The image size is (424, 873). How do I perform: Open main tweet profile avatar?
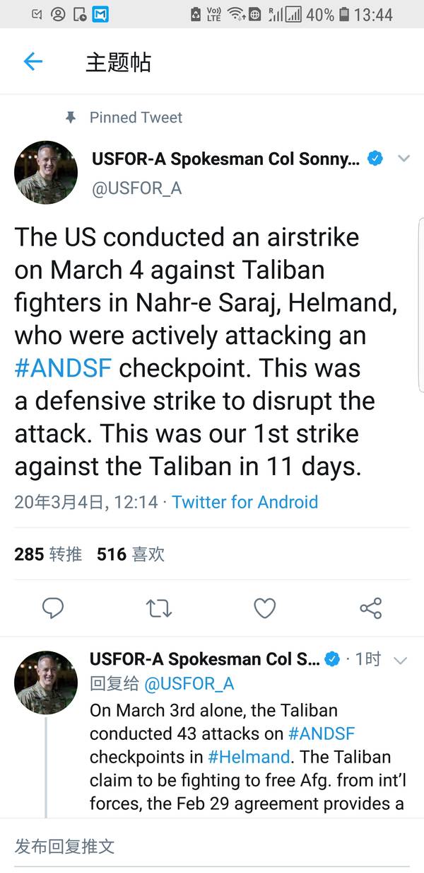coord(46,172)
